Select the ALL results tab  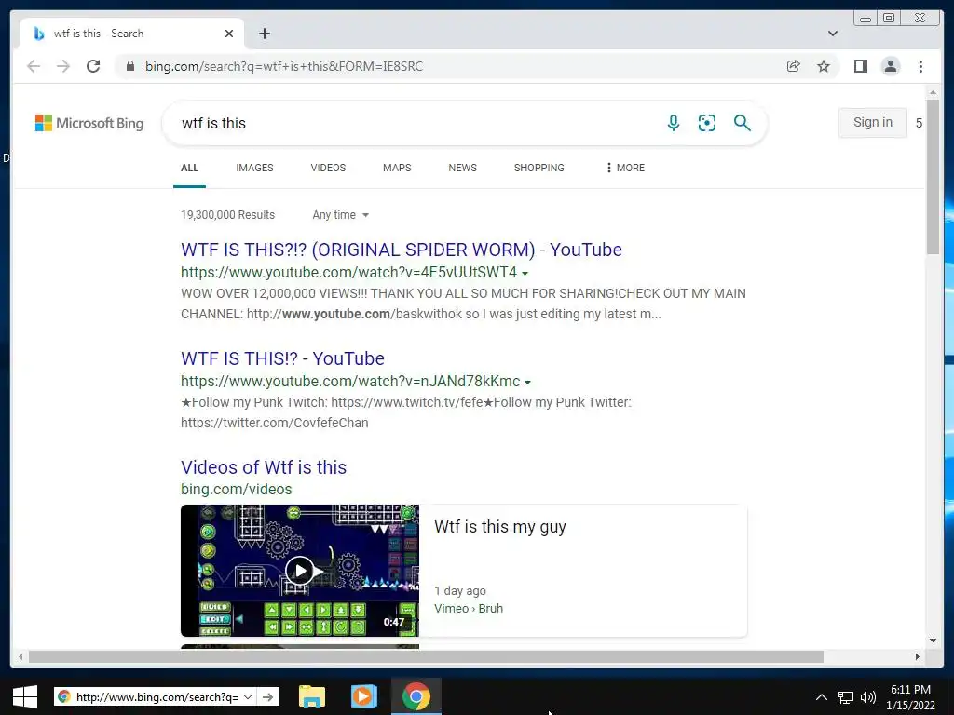189,168
